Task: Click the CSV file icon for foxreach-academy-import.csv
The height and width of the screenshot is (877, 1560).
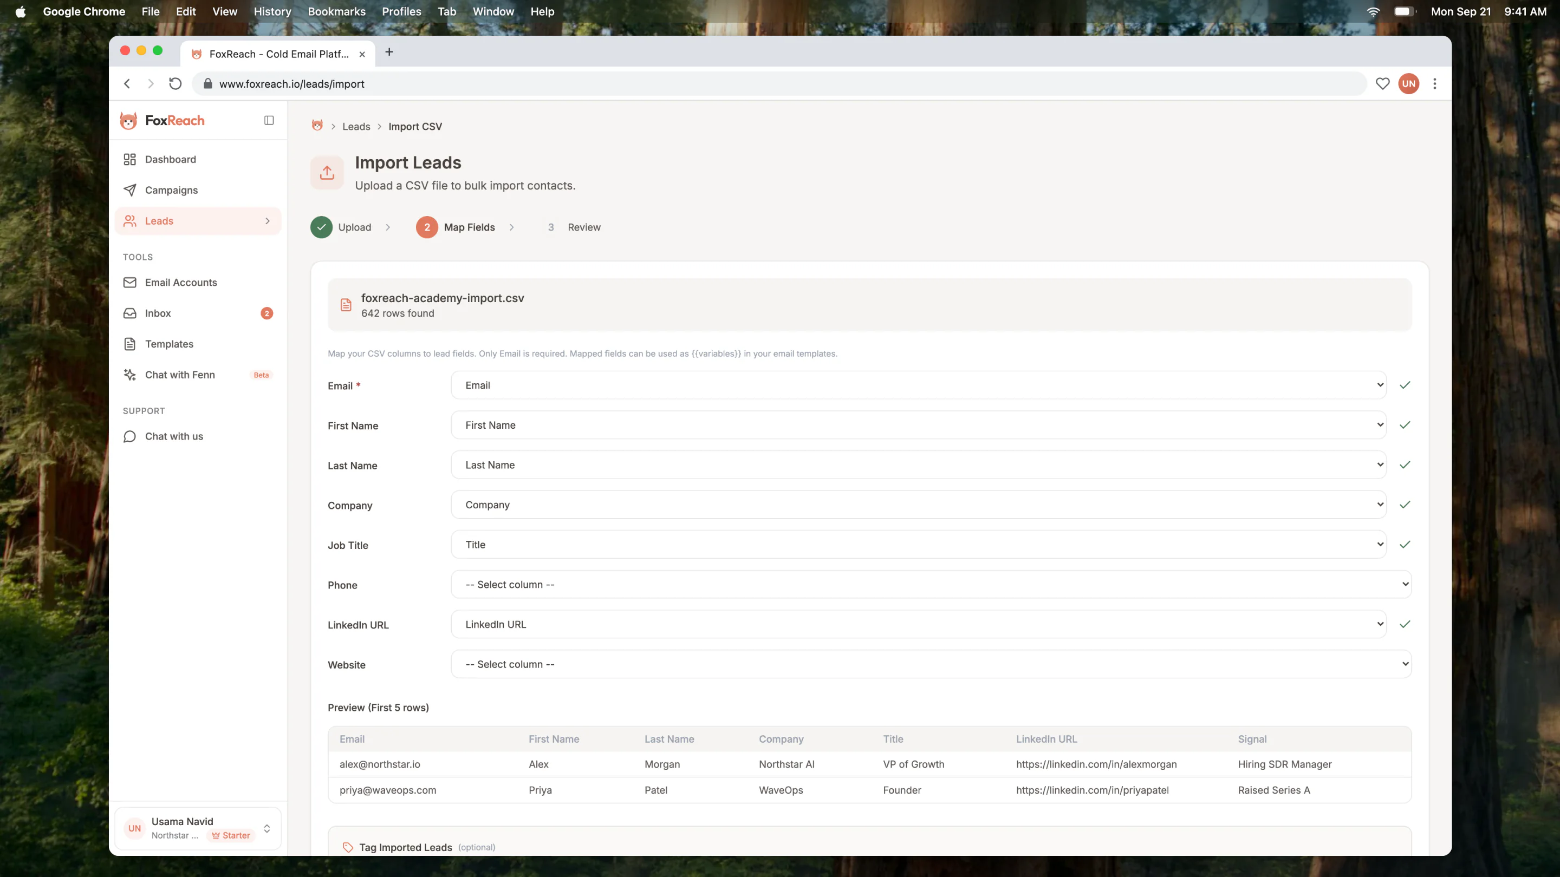Action: 346,305
